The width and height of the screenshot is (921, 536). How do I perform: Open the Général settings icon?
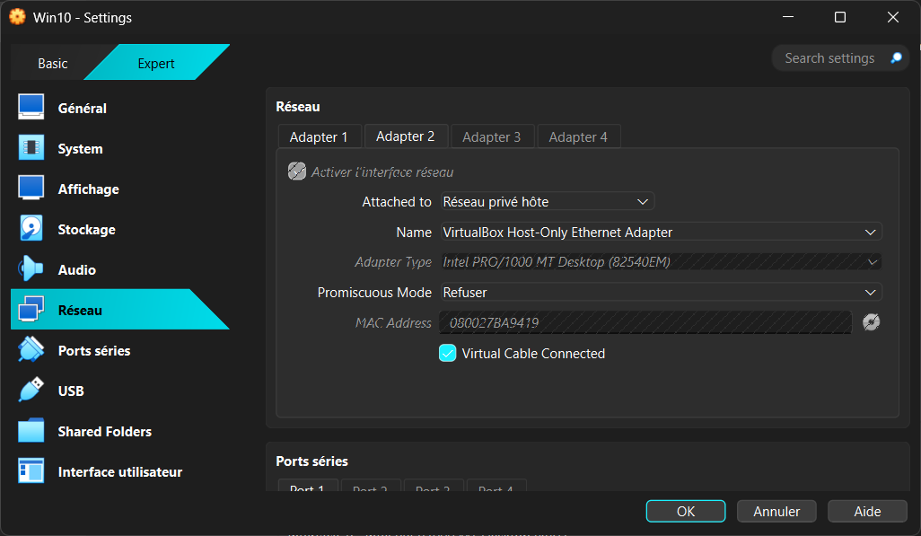tap(31, 108)
